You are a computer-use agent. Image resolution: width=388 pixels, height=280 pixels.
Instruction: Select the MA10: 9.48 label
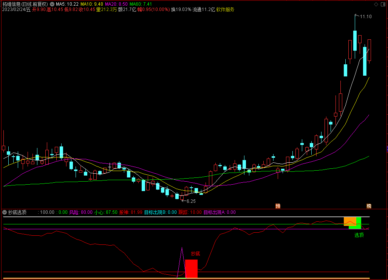(x=91, y=4)
